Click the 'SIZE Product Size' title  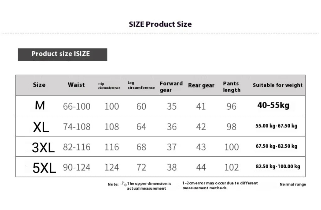point(160,24)
